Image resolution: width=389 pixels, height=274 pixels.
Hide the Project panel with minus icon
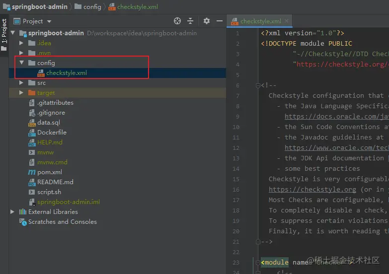pos(220,21)
